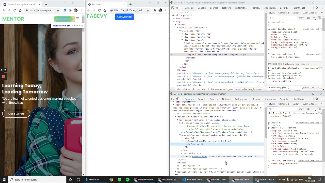Toggle device toolbar in bottom DevTools window
Viewport: 325px width, 183px height.
click(x=178, y=99)
